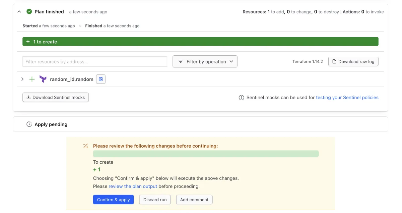Open the review the plan output link
The height and width of the screenshot is (213, 402).
(133, 186)
